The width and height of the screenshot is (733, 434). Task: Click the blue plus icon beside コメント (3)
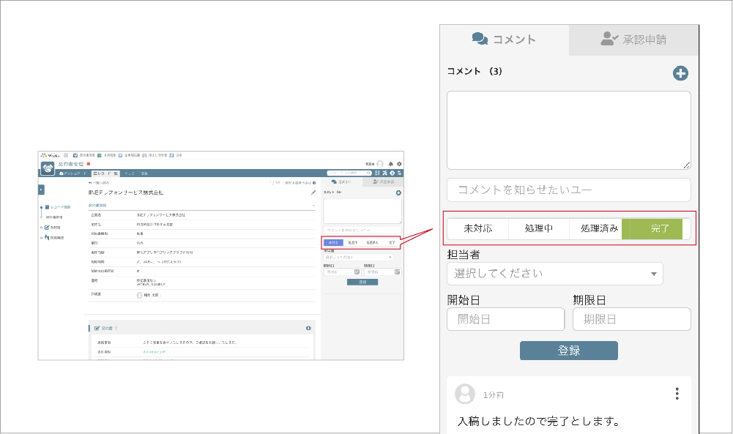[680, 73]
